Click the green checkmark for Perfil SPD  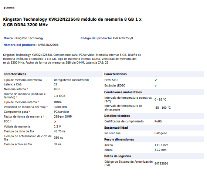point(156,80)
